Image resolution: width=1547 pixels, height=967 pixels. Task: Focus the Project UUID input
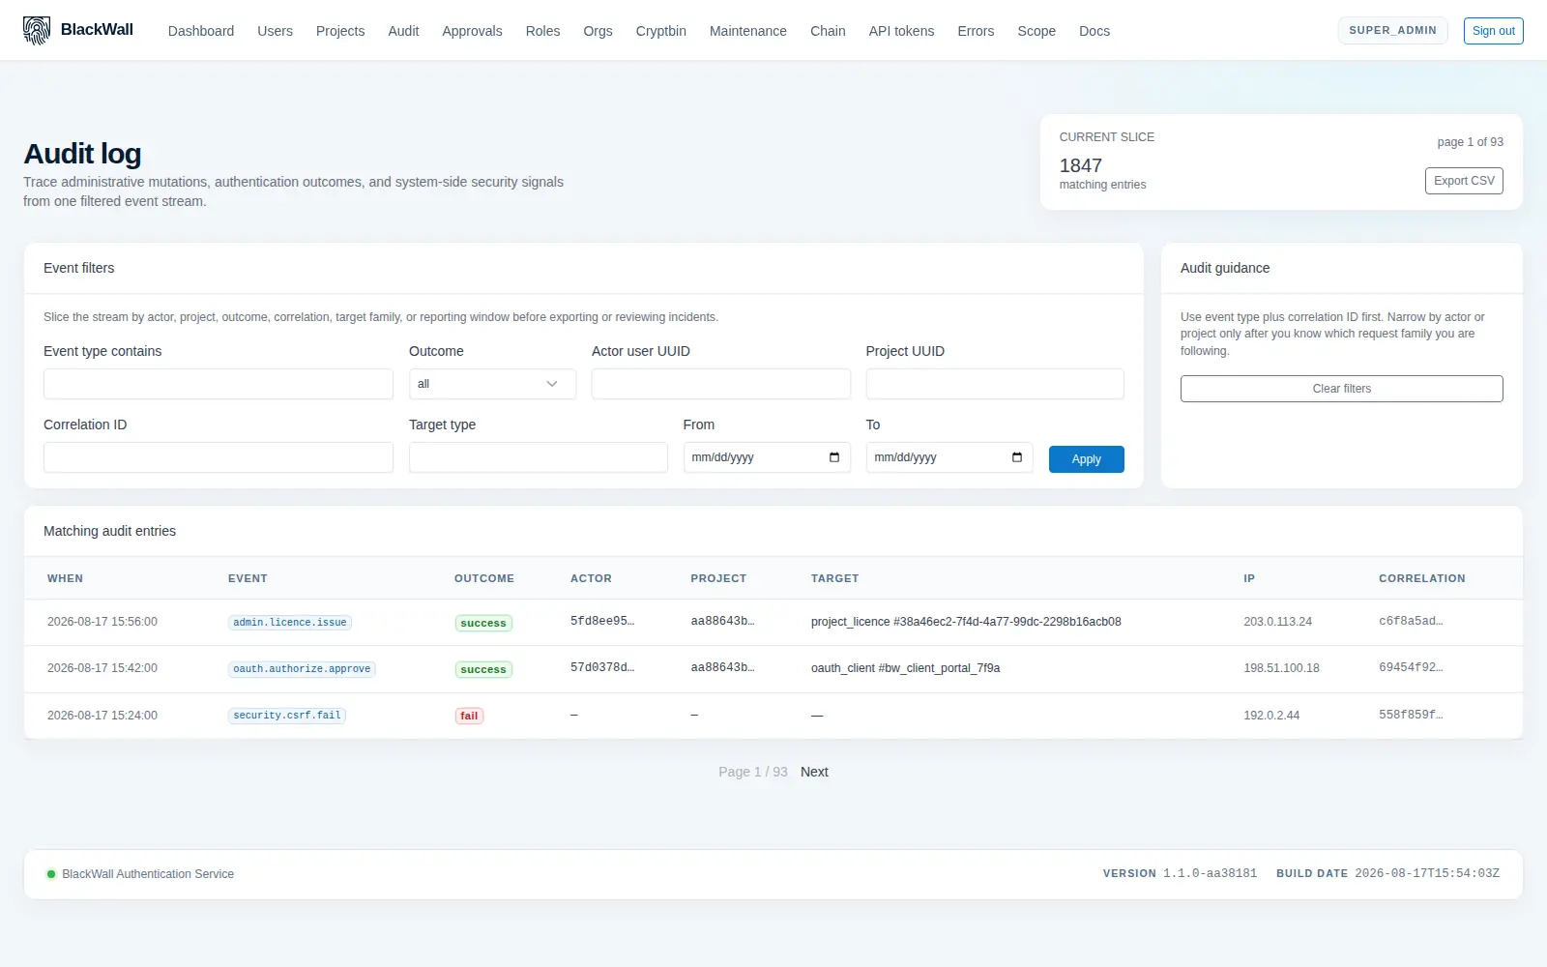coord(995,384)
